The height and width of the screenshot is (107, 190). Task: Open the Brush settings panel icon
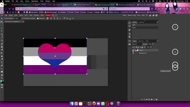[x=129, y=30]
